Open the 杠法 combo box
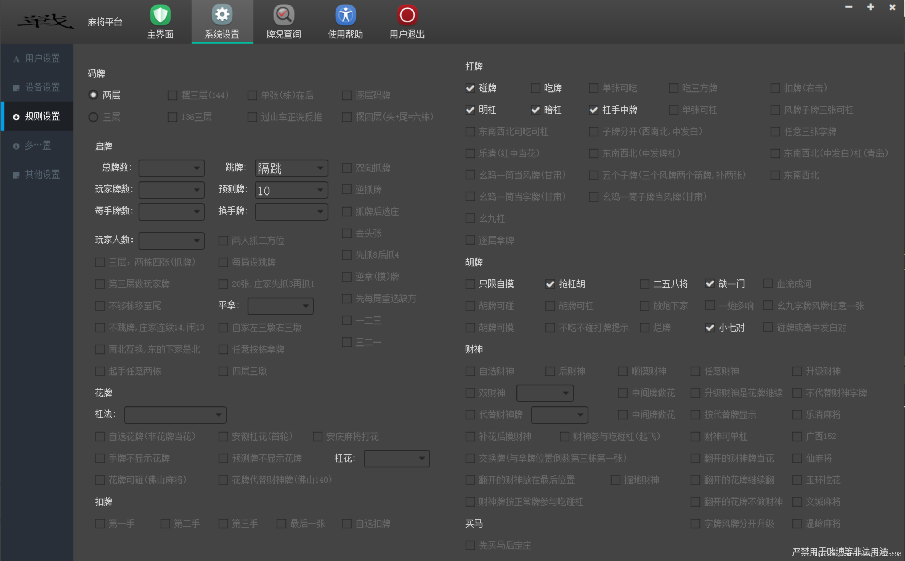905x561 pixels. 218,415
